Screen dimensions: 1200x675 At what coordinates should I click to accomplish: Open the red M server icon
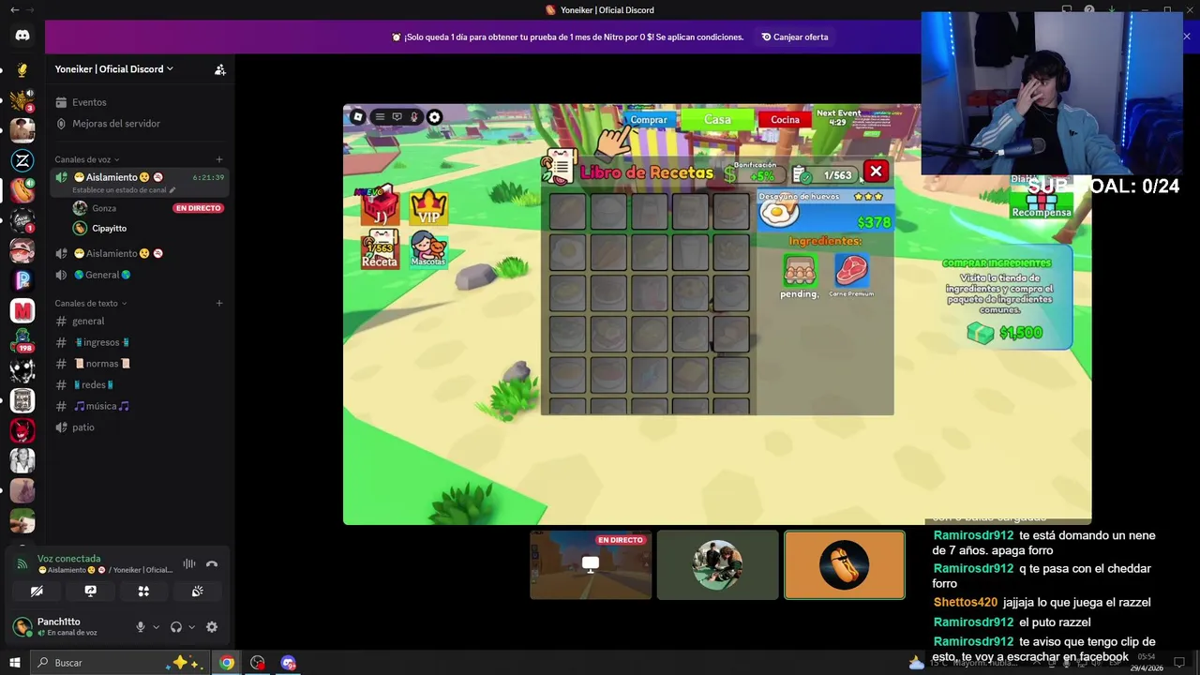click(x=22, y=310)
